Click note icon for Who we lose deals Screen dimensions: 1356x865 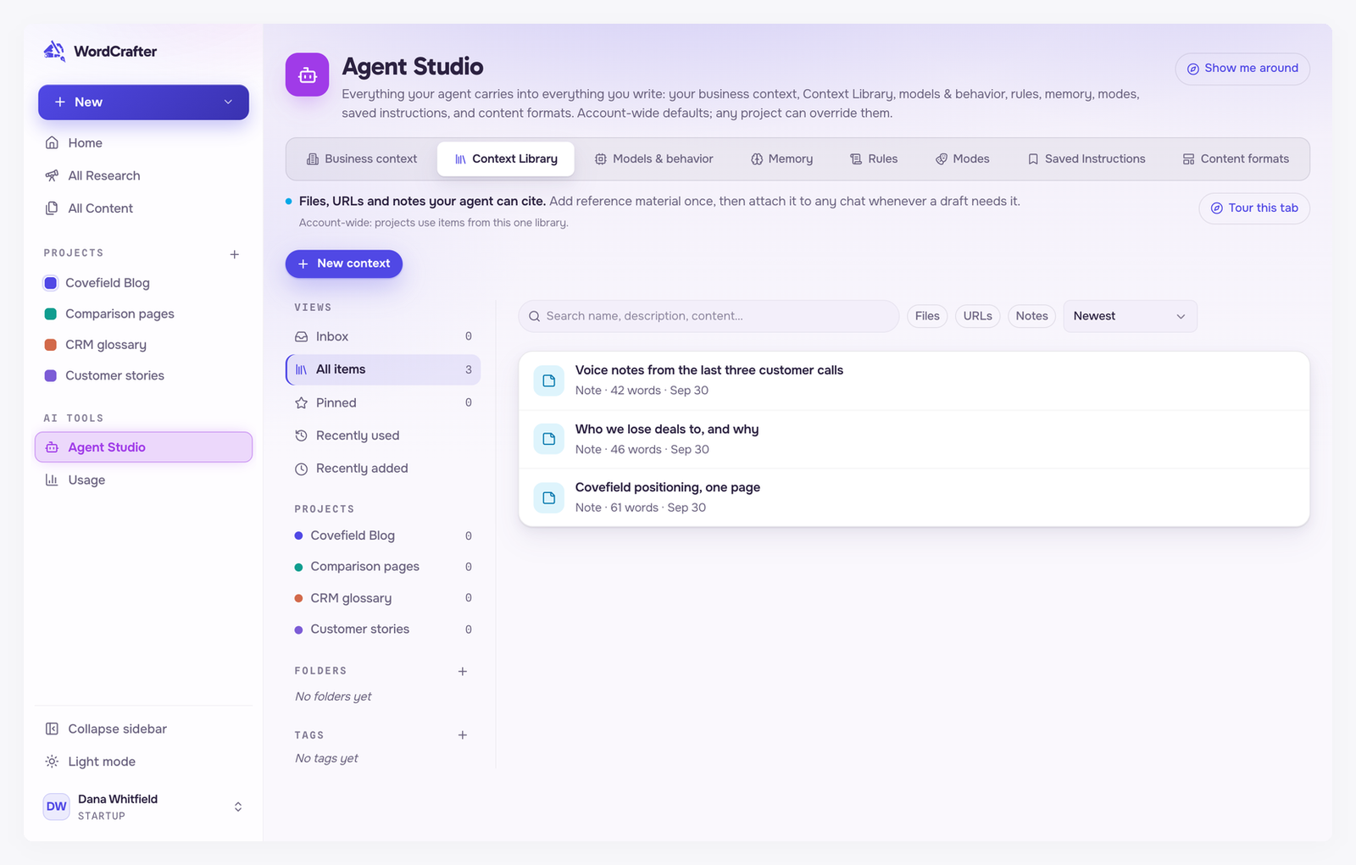548,439
